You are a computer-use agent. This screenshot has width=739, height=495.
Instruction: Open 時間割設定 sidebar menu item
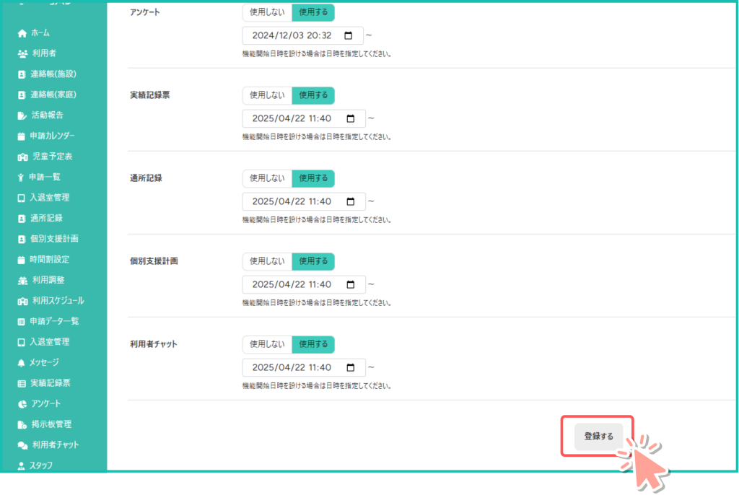coord(49,259)
